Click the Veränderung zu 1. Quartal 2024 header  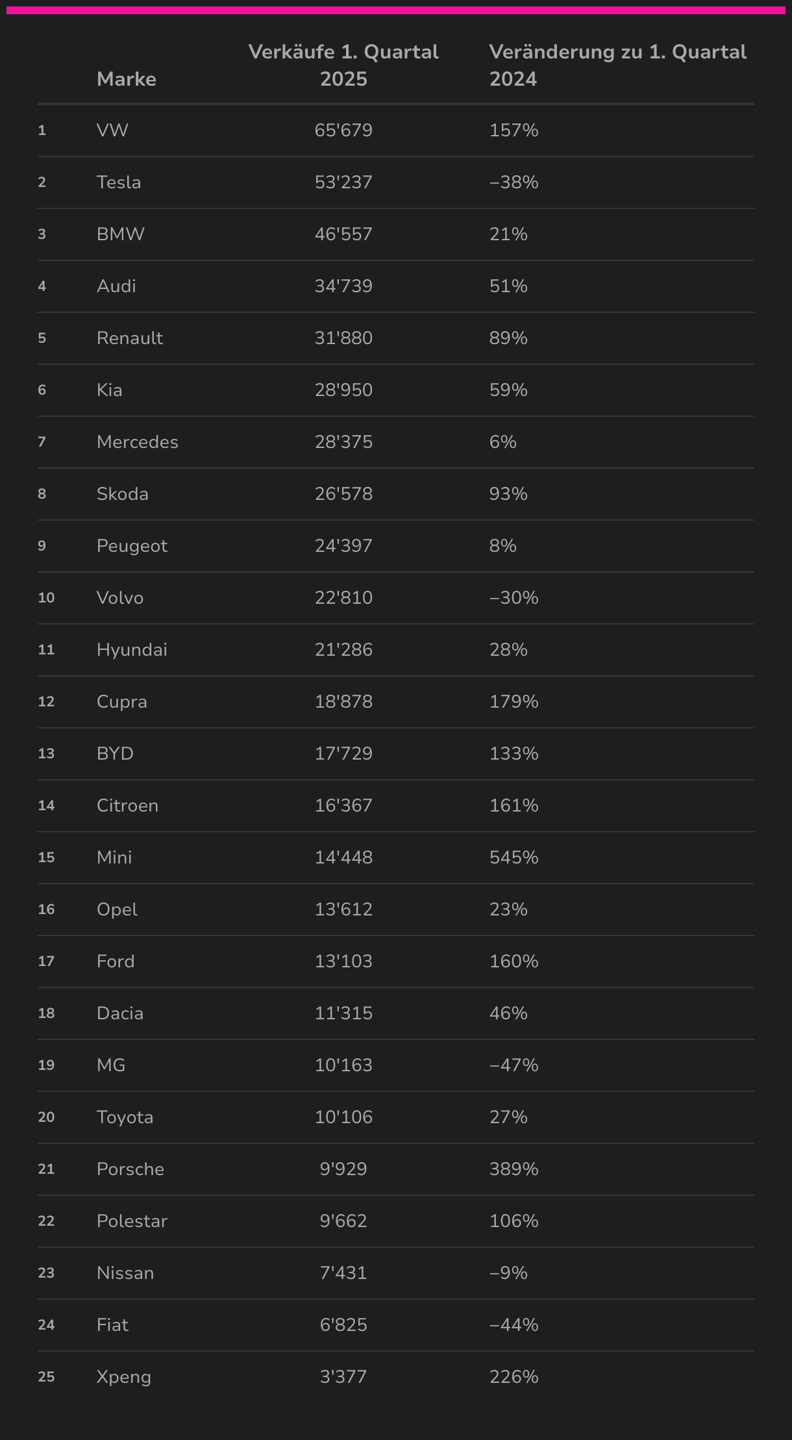point(617,66)
